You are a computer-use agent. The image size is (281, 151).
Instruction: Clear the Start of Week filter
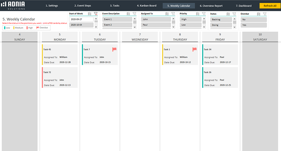point(96,13)
